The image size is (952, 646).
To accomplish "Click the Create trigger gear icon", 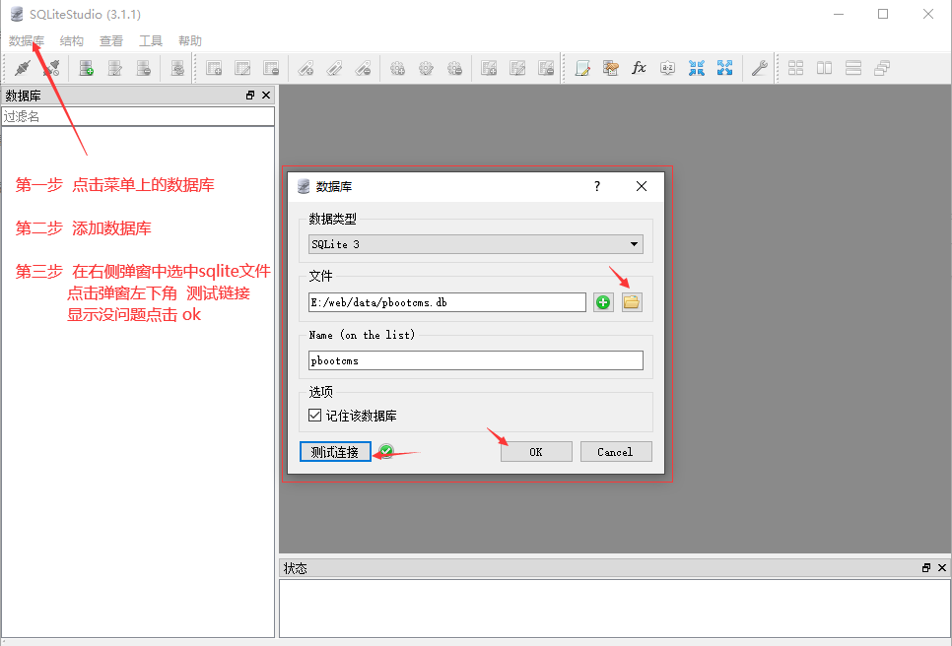I will click(397, 68).
